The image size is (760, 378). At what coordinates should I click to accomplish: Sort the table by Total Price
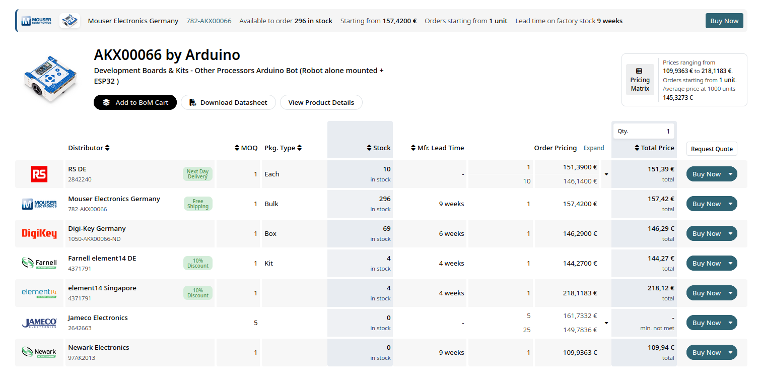click(654, 148)
